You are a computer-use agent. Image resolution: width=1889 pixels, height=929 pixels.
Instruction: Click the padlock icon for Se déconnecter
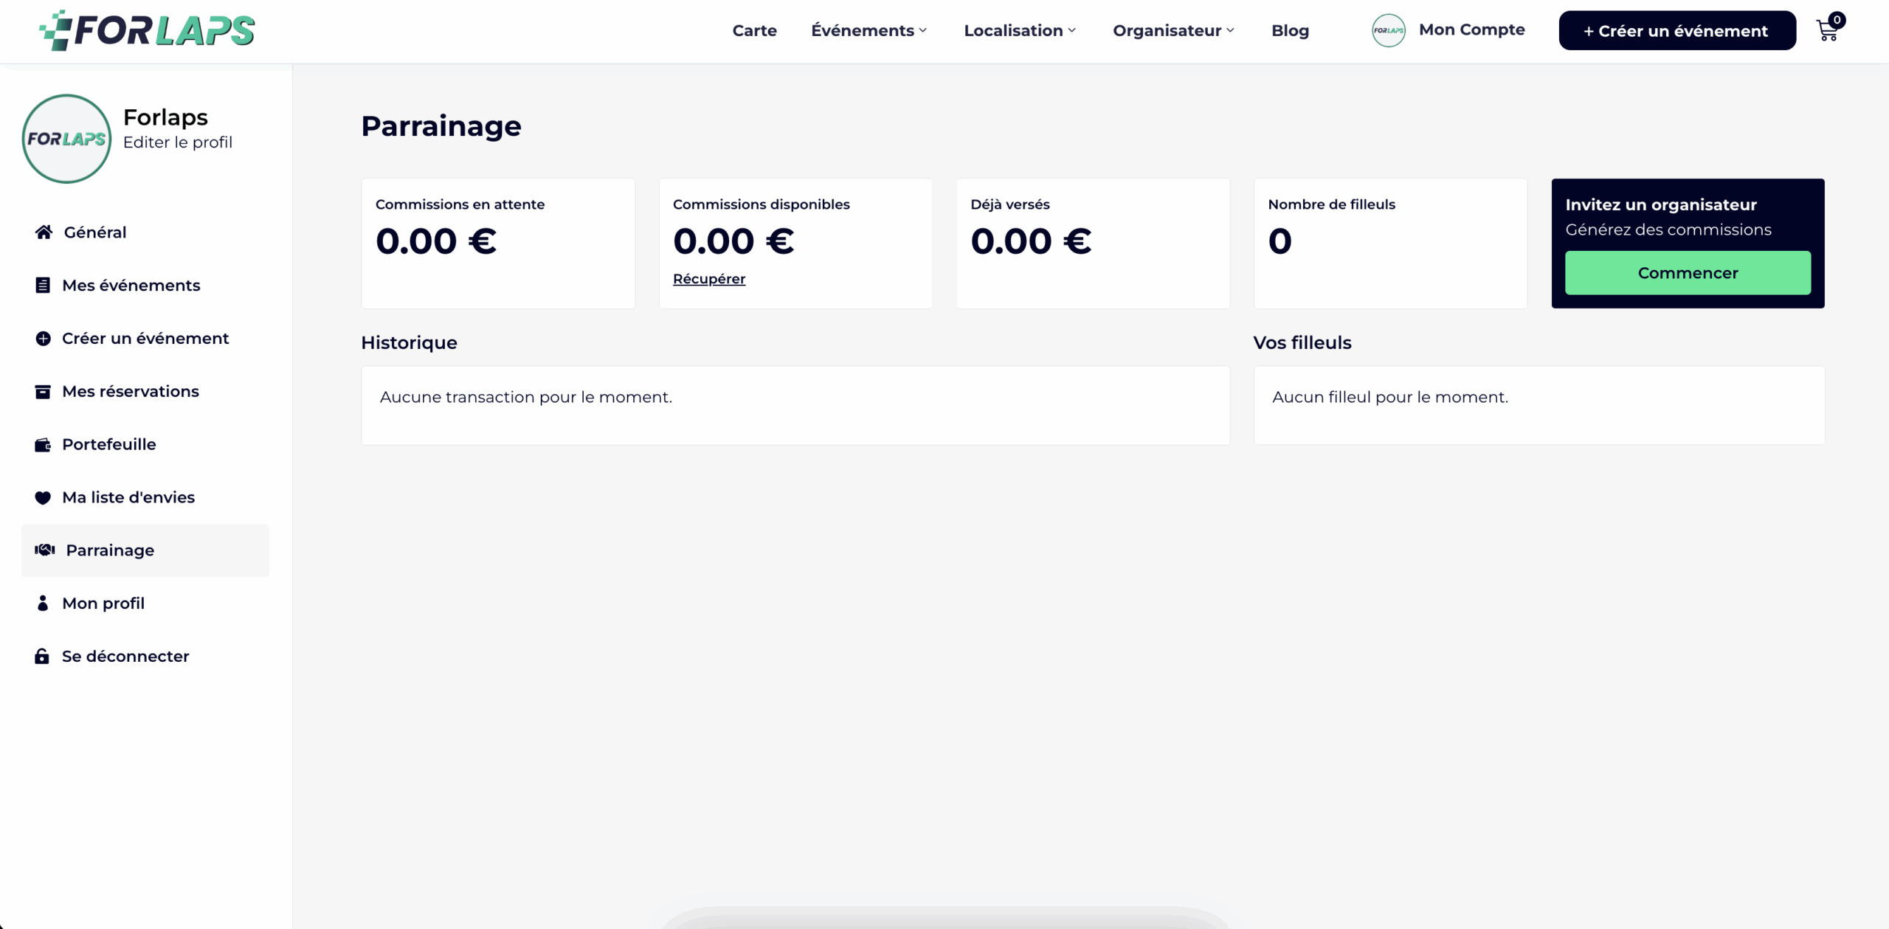(x=42, y=657)
